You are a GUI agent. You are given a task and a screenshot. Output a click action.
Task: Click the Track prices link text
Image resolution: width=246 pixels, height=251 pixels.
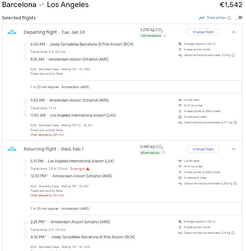click(216, 18)
